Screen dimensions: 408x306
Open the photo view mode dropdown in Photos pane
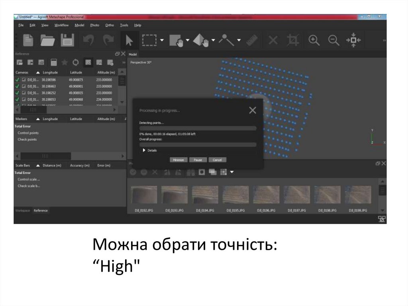click(x=231, y=172)
